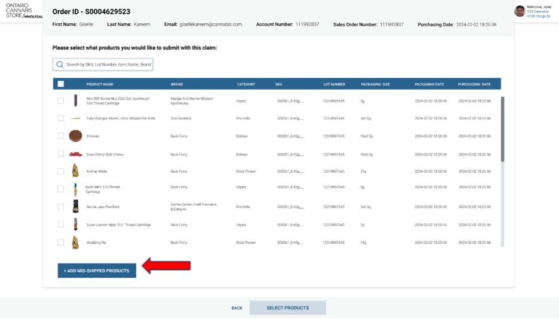Screen dimensions: 559x319
Task: Select the Wedding Pie checkbox
Action: pyautogui.click(x=61, y=243)
